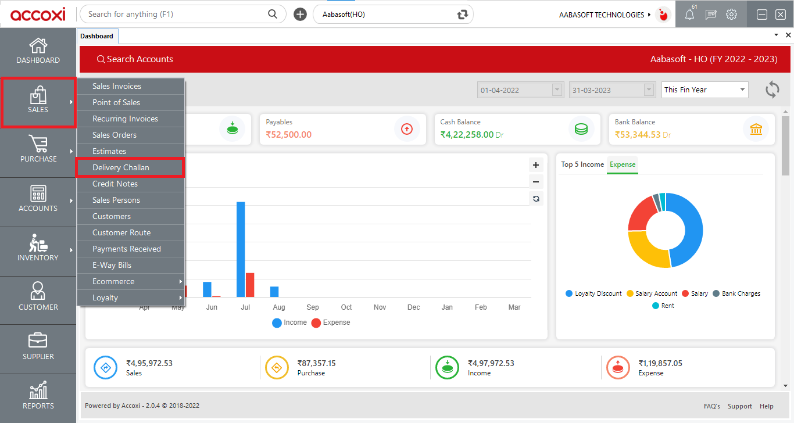The image size is (794, 423).
Task: Click the plus quick-create icon
Action: click(300, 15)
